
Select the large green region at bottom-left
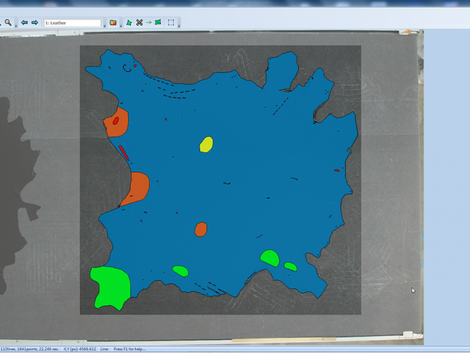tap(112, 287)
